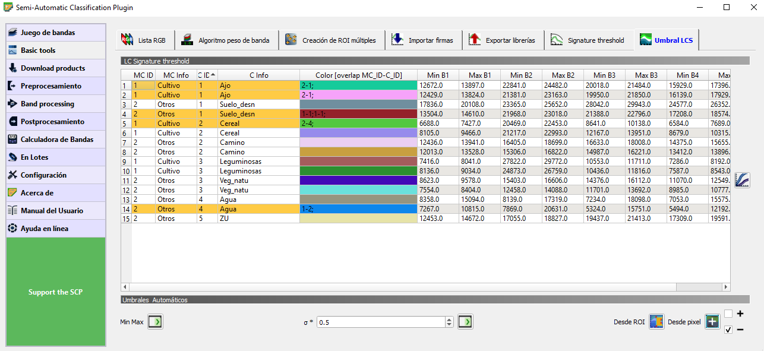This screenshot has width=764, height=351.
Task: Open Calculadora de Bandas section
Action: pyautogui.click(x=56, y=140)
